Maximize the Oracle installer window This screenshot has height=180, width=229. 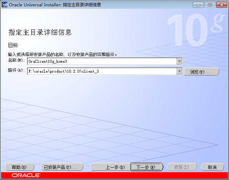[x=210, y=5]
